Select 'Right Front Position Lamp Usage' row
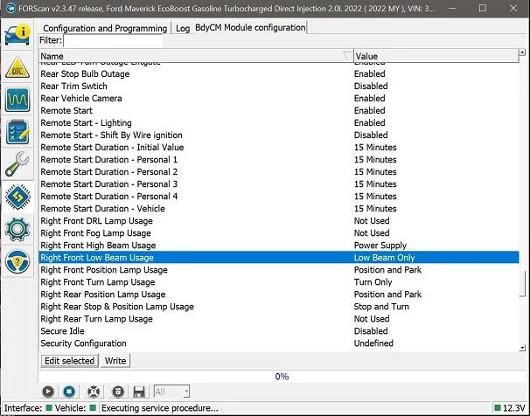This screenshot has height=416, width=530. click(279, 270)
